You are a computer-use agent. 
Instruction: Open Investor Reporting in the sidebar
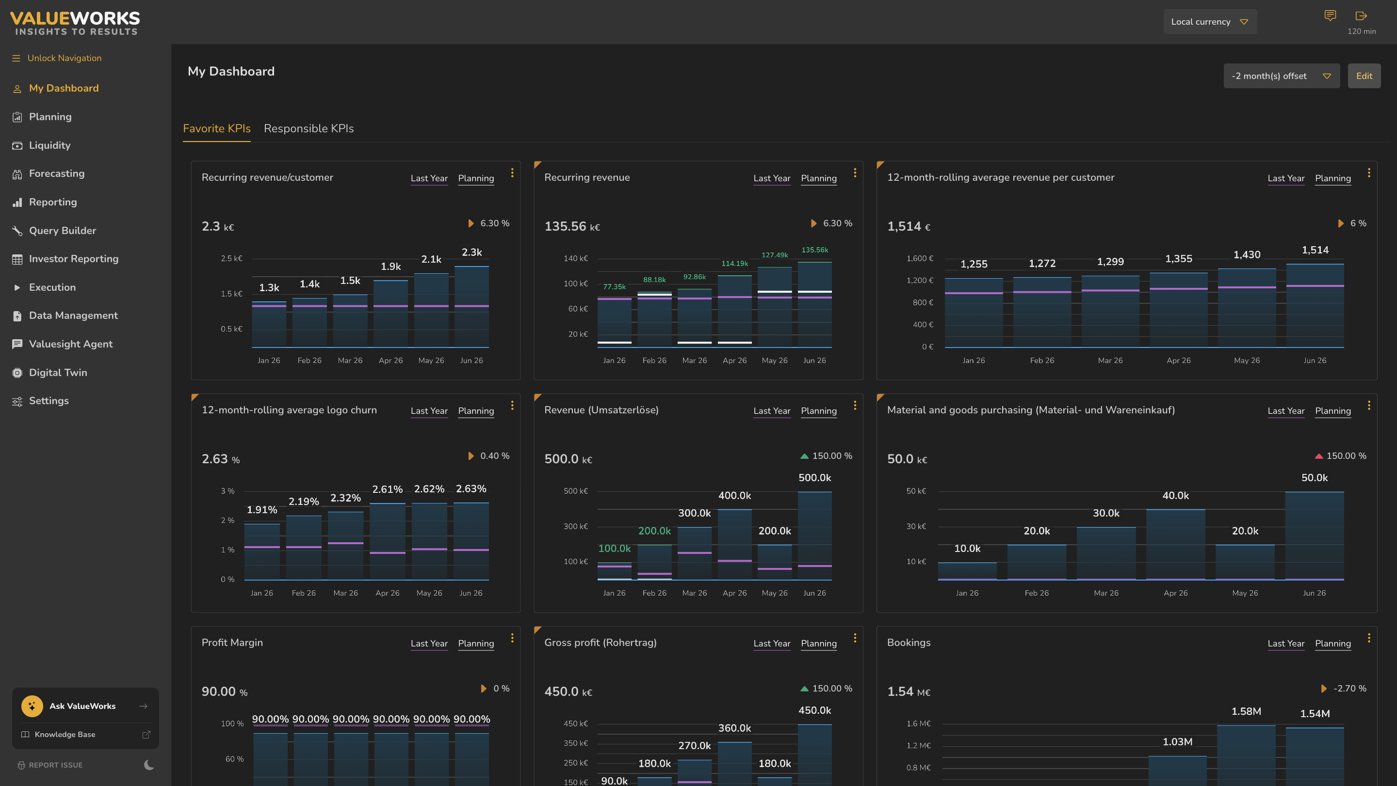[x=73, y=259]
